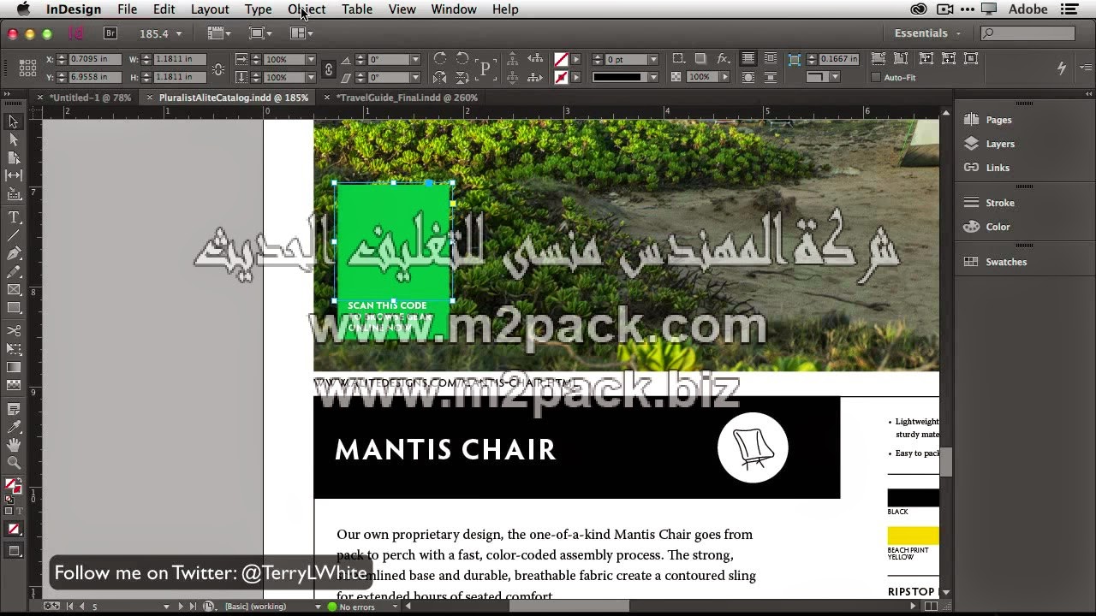Open the Swatches panel
The height and width of the screenshot is (616, 1096).
(x=1006, y=262)
